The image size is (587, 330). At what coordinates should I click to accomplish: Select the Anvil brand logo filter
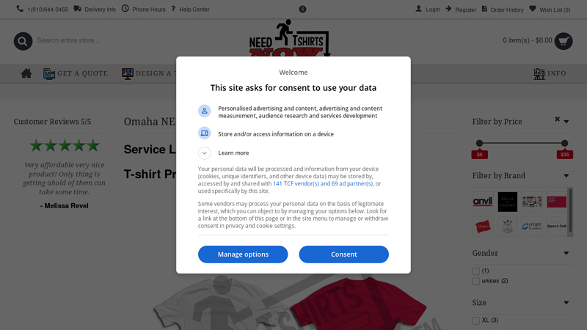[483, 202]
